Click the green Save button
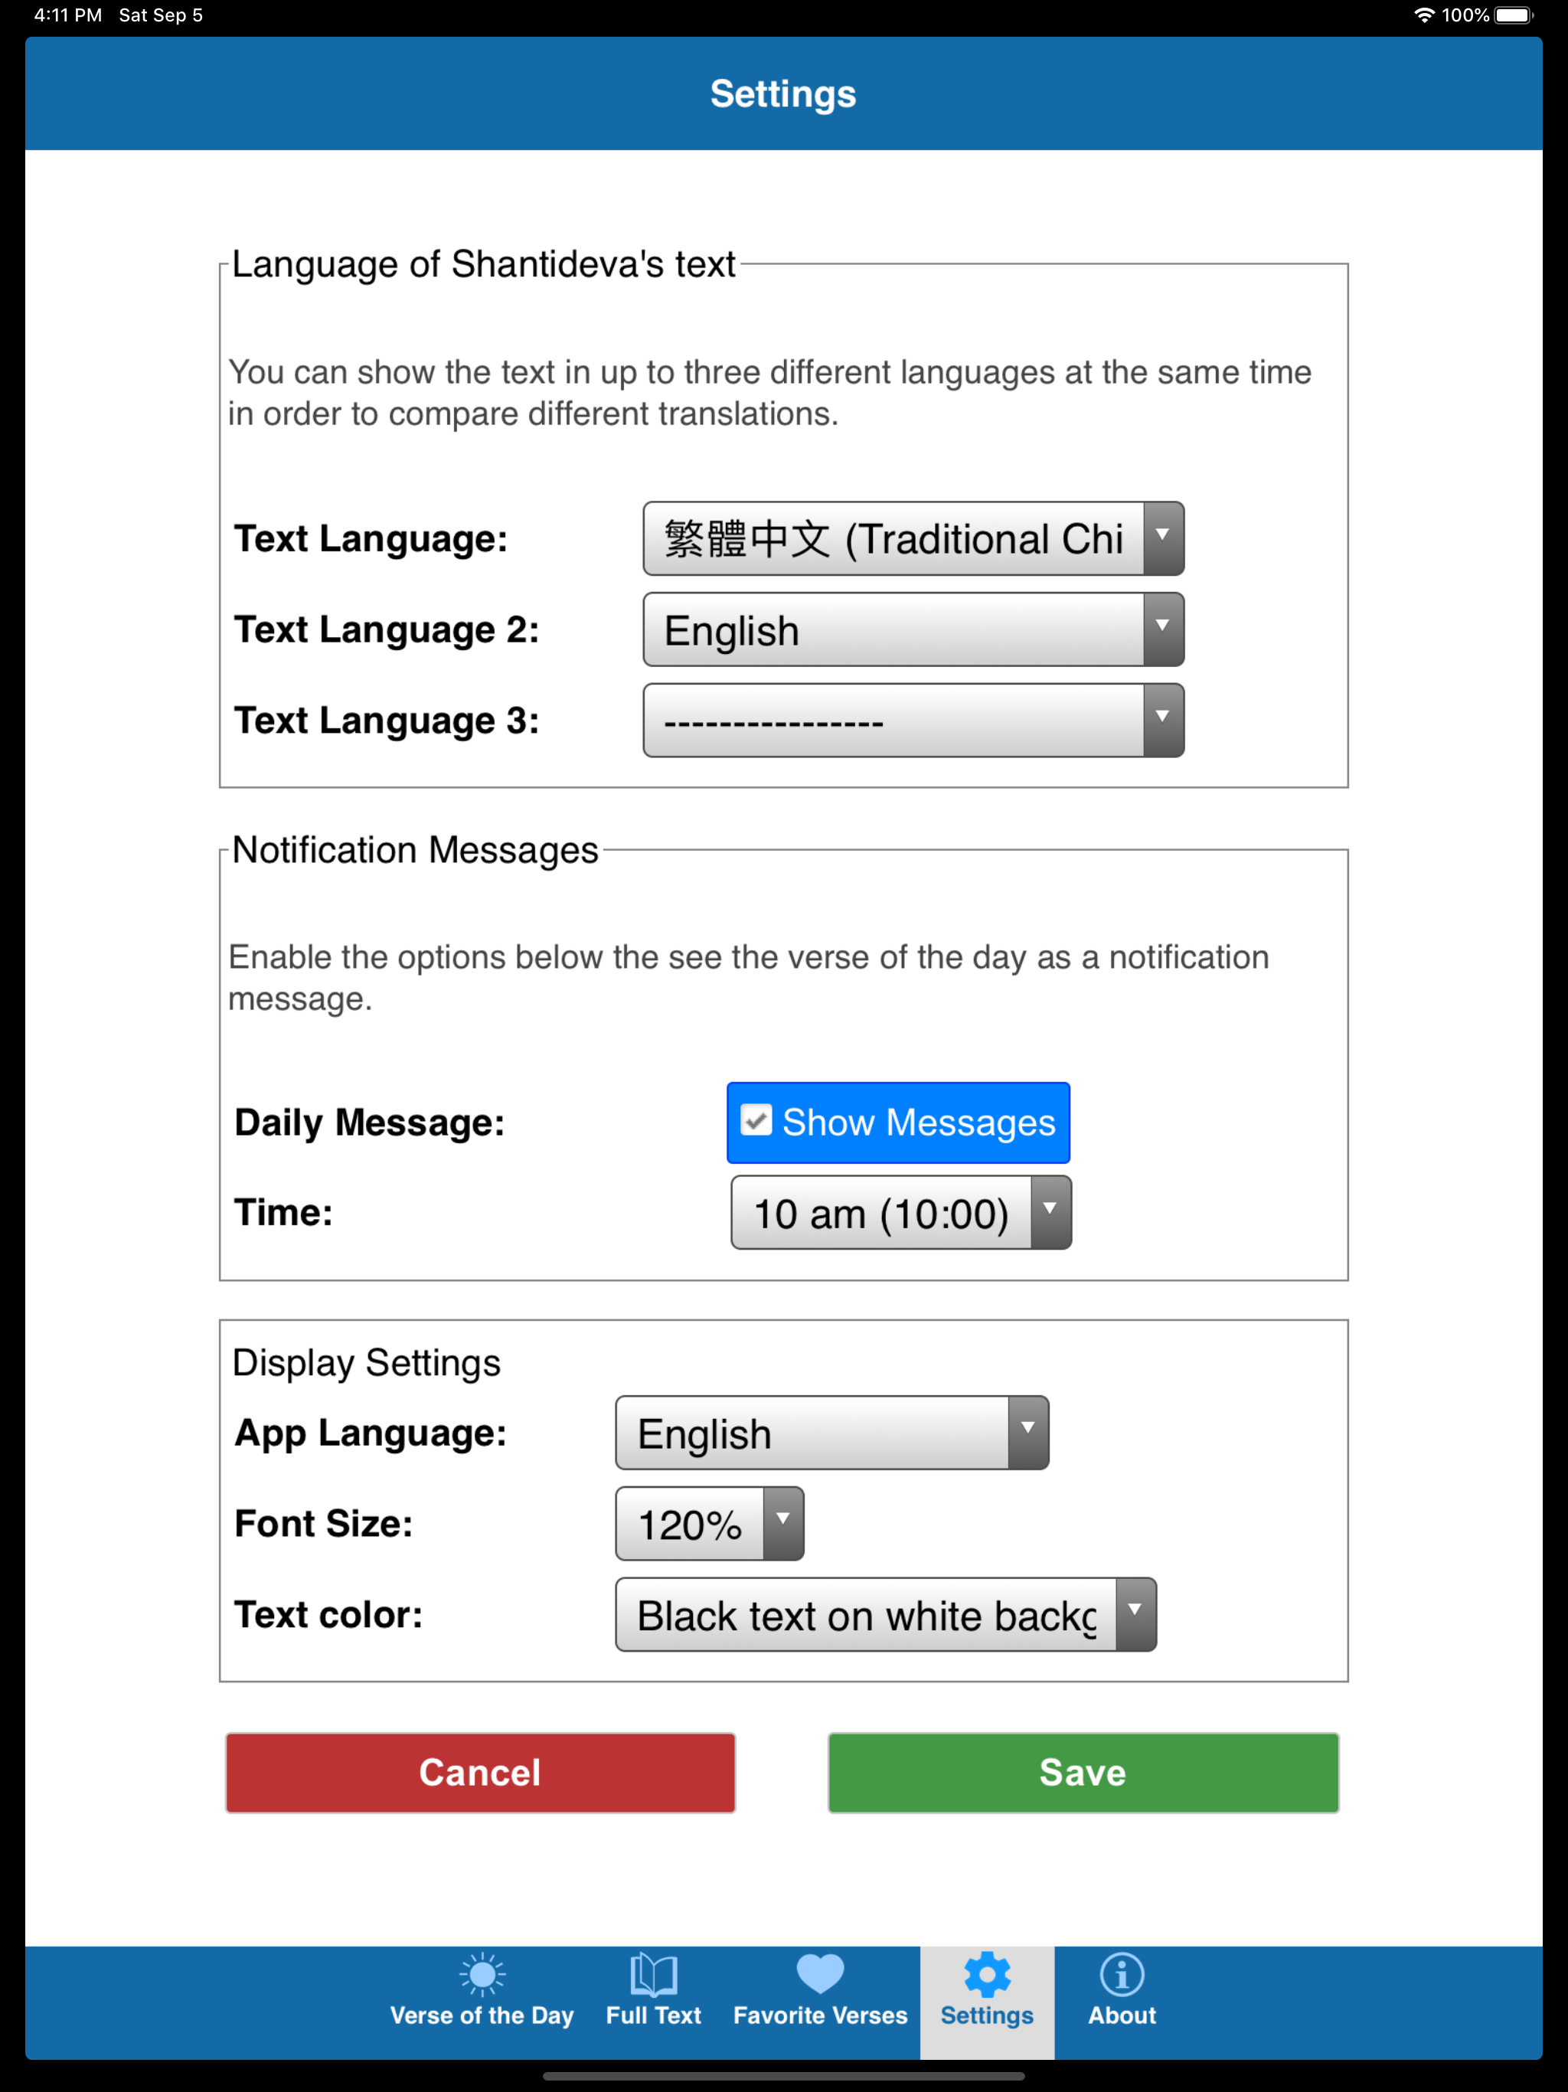 (x=1084, y=1773)
